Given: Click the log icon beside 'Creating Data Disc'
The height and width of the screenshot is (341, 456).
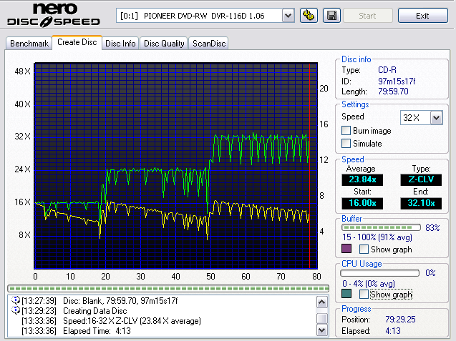Looking at the screenshot, I should 14,311.
